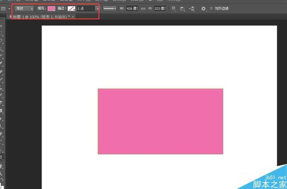Click the H height input field
Screen dimensions: 287x189
pos(160,8)
